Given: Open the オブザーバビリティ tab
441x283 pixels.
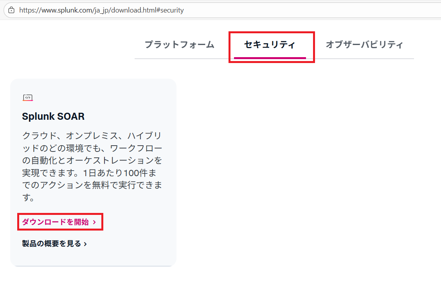Looking at the screenshot, I should (x=364, y=45).
